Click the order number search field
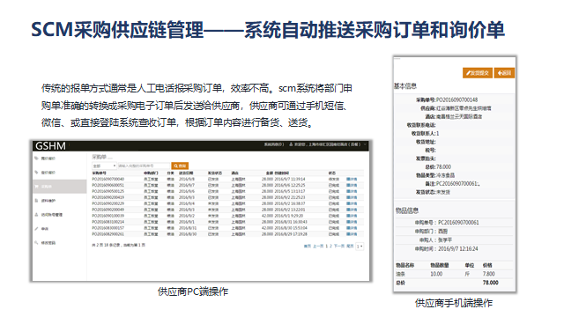Image resolution: width=564 pixels, height=317 pixels. point(144,166)
